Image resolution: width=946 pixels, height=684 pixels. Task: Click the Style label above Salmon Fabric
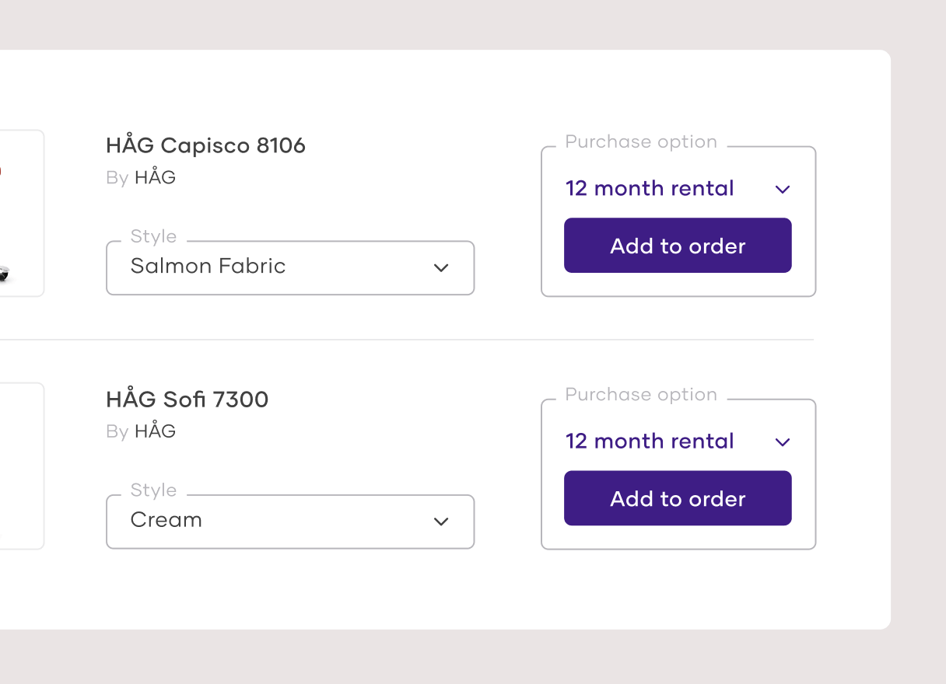pyautogui.click(x=153, y=236)
